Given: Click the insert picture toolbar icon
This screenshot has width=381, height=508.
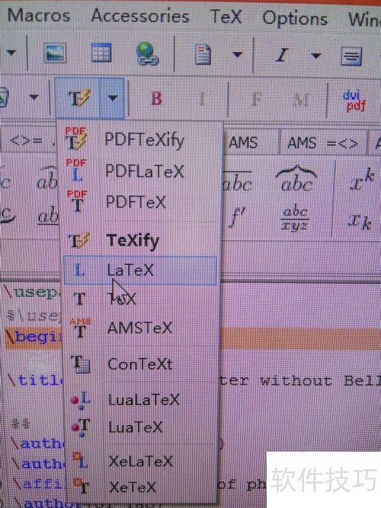Looking at the screenshot, I should click(x=55, y=53).
